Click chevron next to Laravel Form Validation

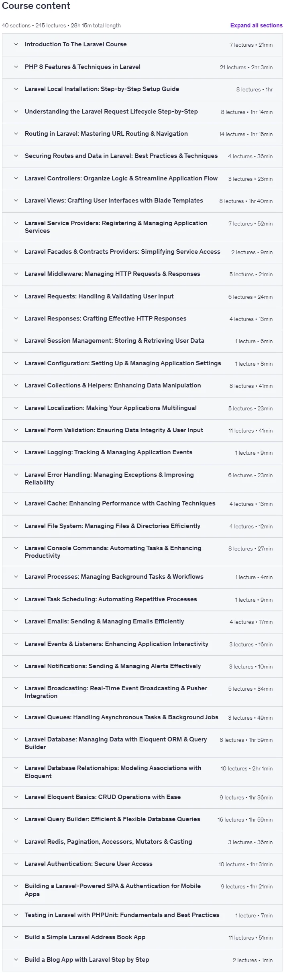16,430
